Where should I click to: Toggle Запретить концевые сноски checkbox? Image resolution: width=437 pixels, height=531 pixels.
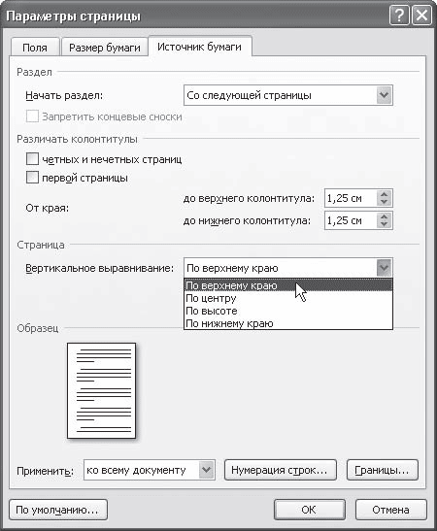[32, 116]
